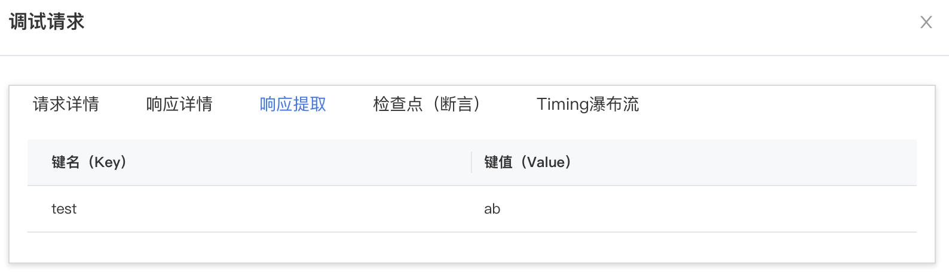
Task: Show the Timing瀑布流 tab
Action: point(587,104)
